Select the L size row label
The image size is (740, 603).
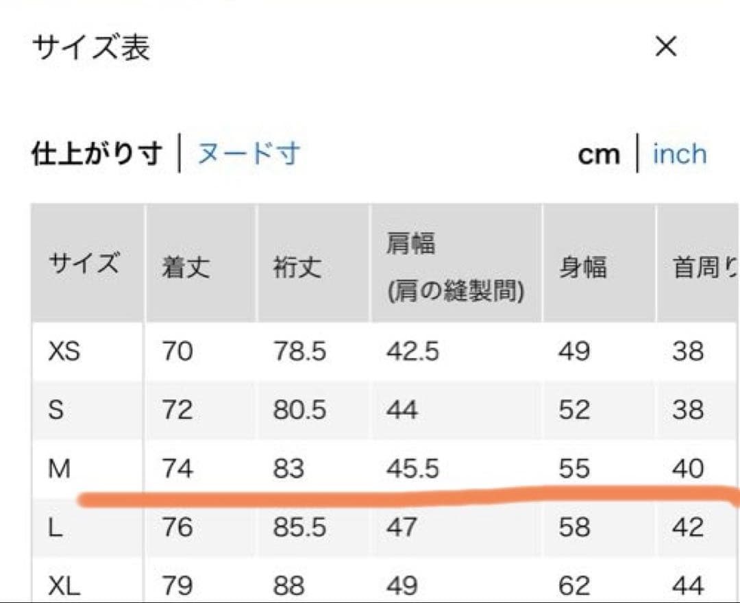point(57,528)
